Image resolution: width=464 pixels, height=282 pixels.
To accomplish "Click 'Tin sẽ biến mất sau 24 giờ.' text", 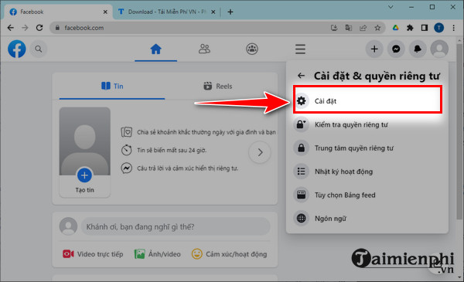I will (x=172, y=150).
